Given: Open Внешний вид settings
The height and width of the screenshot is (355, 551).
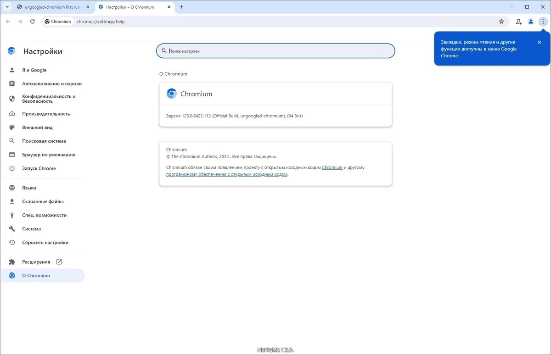Looking at the screenshot, I should pyautogui.click(x=43, y=128).
